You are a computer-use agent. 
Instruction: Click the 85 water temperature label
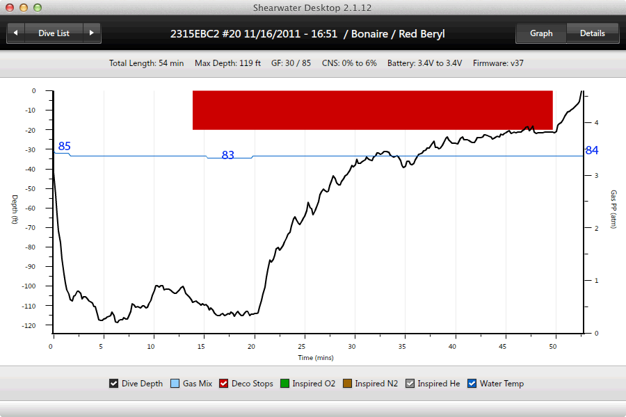pos(64,146)
